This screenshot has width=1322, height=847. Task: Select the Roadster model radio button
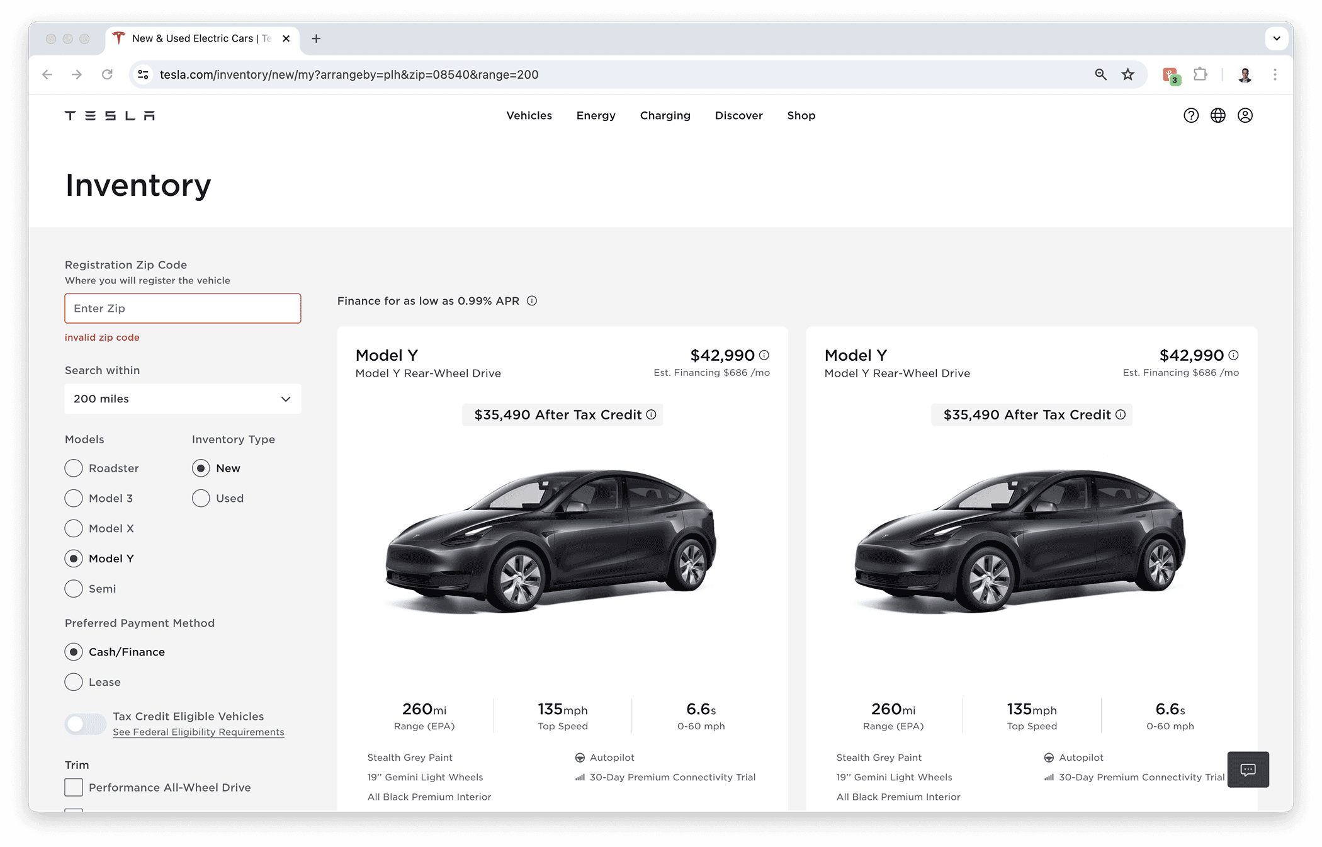click(74, 468)
